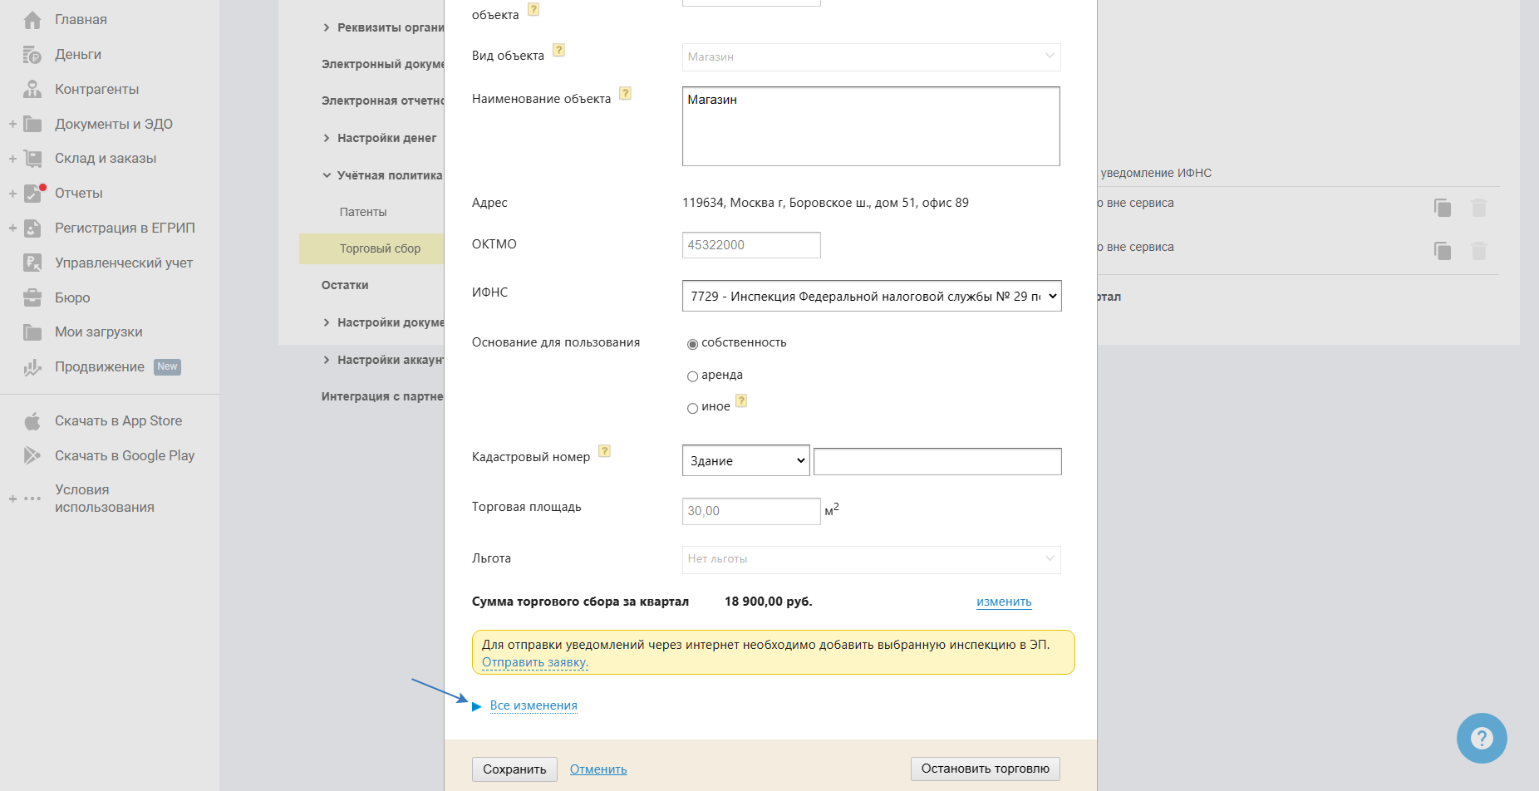Click the help icon beside Кадастровый номер
1539x791 pixels.
[604, 451]
